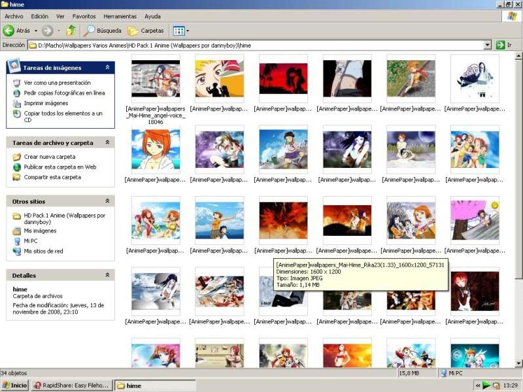Click the "34 objetos" status bar text
The image size is (523, 392).
[14, 373]
